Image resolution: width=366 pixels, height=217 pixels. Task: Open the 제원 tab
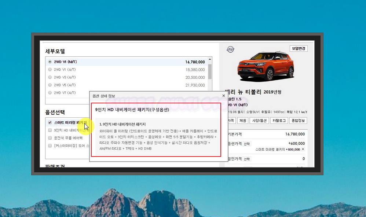point(243,121)
